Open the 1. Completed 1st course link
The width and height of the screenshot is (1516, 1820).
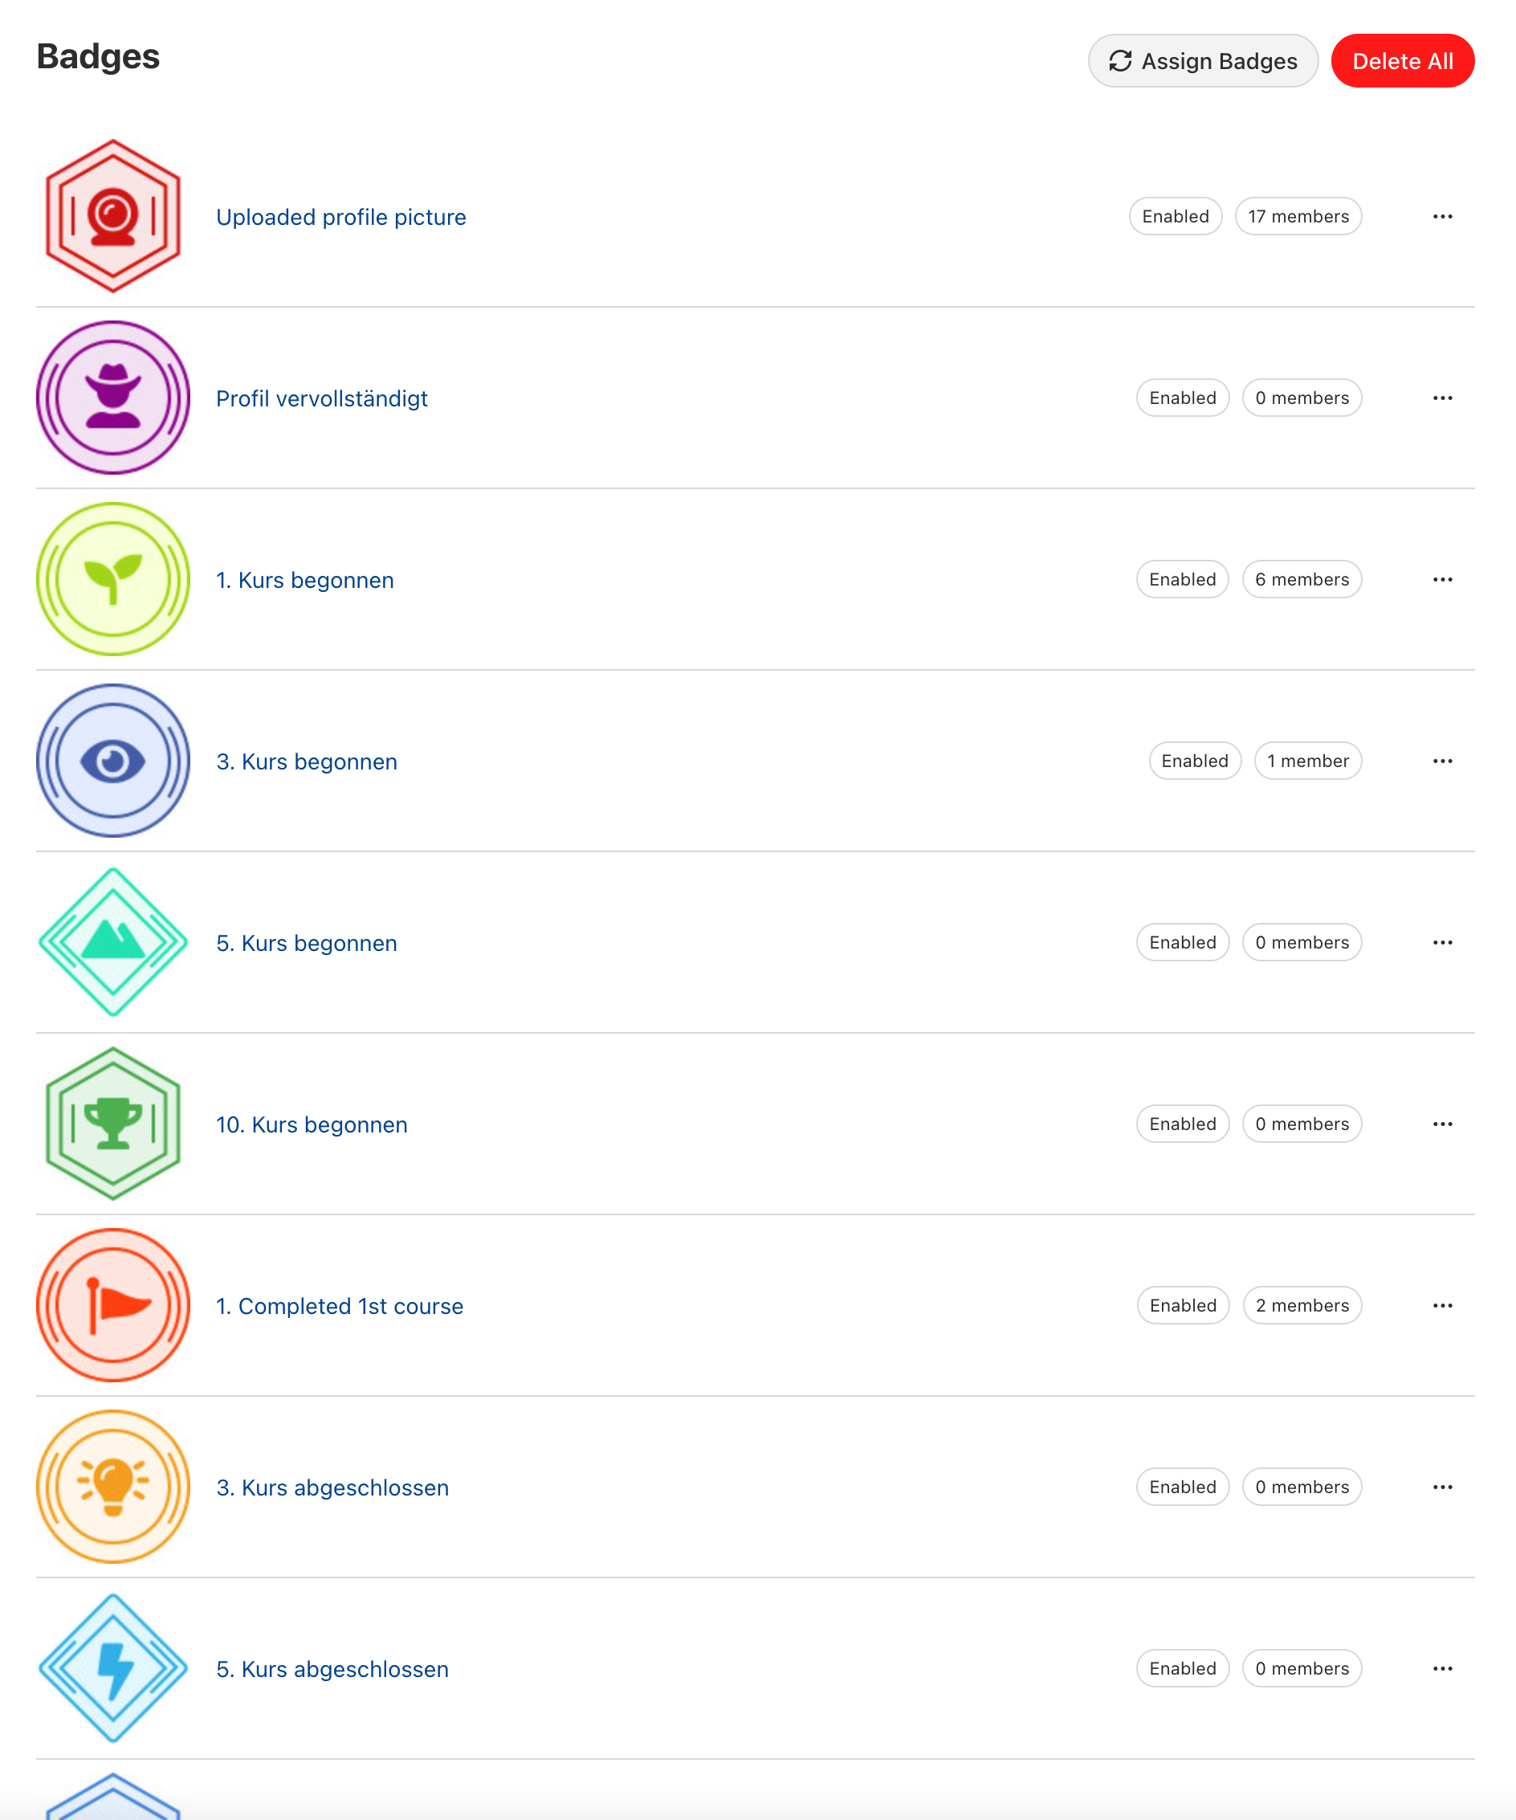pyautogui.click(x=340, y=1306)
